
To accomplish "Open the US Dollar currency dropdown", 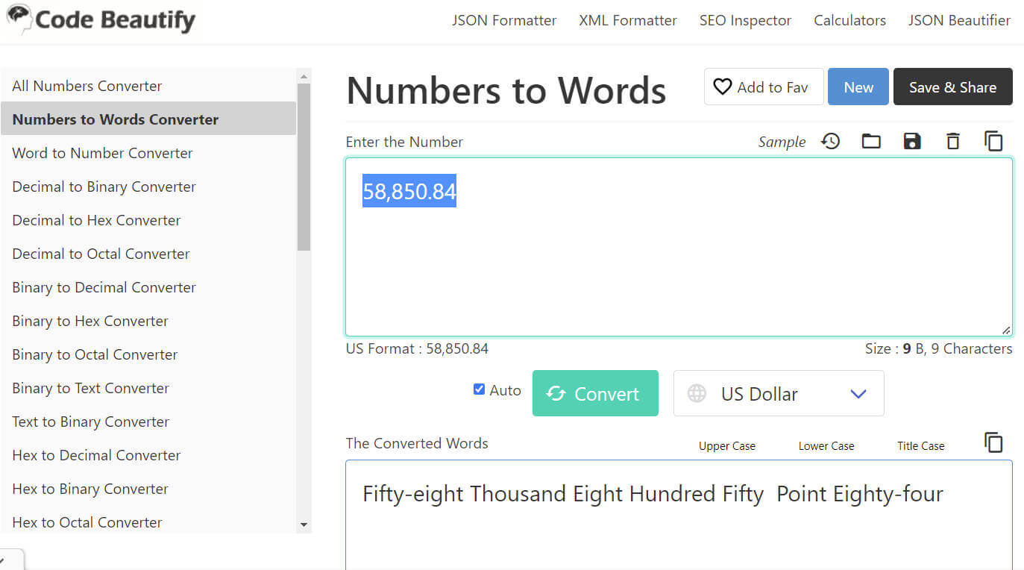I will click(778, 393).
